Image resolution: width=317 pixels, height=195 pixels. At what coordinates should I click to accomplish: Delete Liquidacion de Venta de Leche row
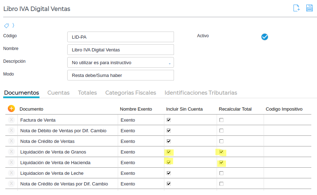[11, 173]
